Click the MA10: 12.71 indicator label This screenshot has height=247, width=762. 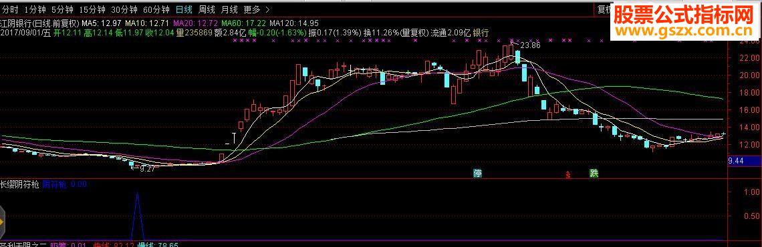tap(147, 23)
